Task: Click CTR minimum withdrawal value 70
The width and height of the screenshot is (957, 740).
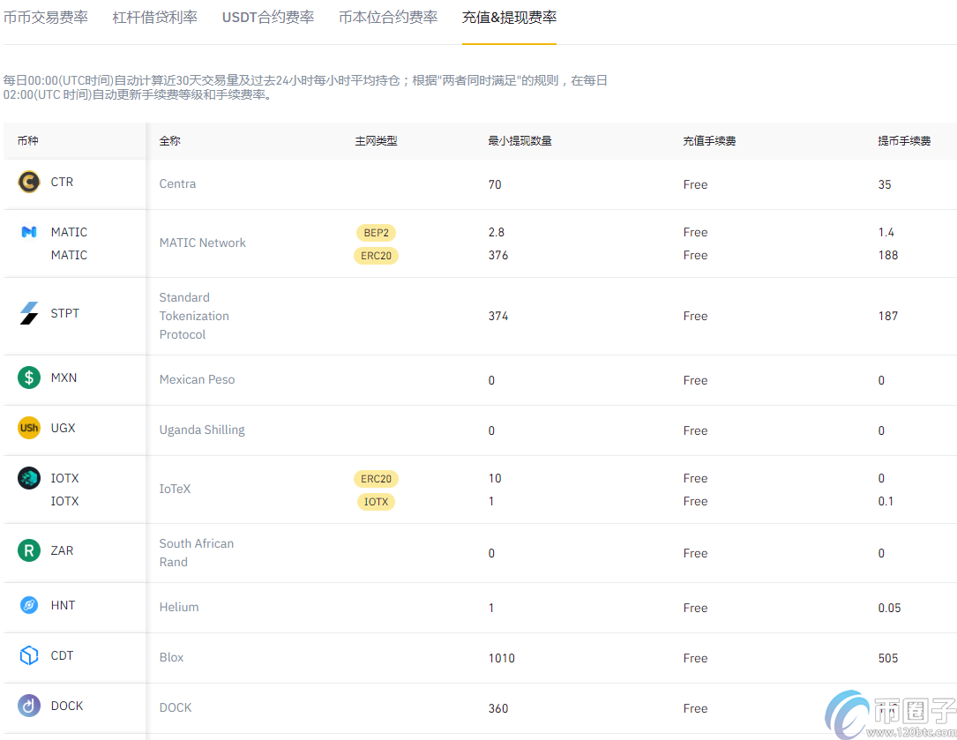Action: 495,184
